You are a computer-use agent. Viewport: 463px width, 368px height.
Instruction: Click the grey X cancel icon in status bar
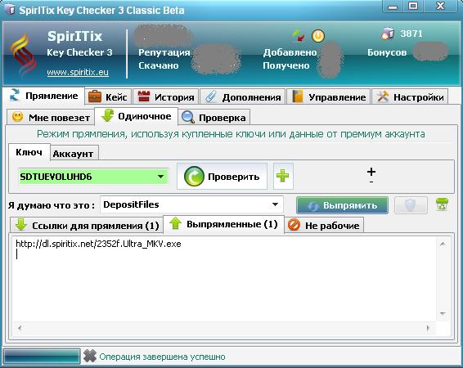point(90,356)
